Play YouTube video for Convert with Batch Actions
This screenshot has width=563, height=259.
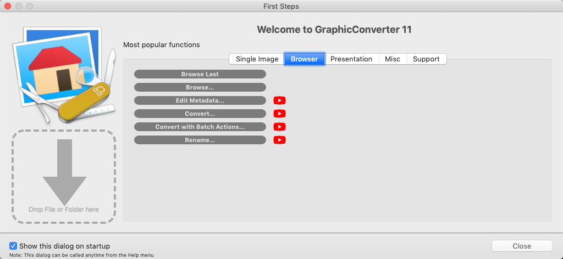click(279, 127)
